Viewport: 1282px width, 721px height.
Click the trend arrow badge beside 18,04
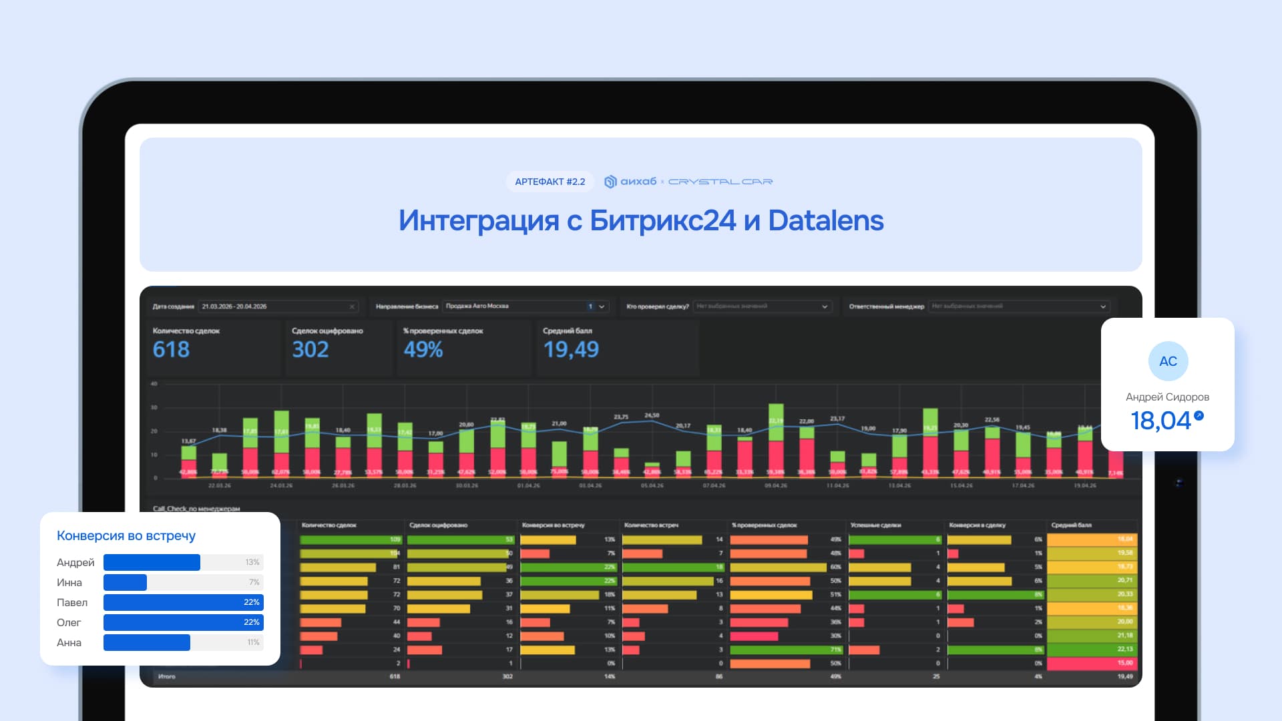1199,415
